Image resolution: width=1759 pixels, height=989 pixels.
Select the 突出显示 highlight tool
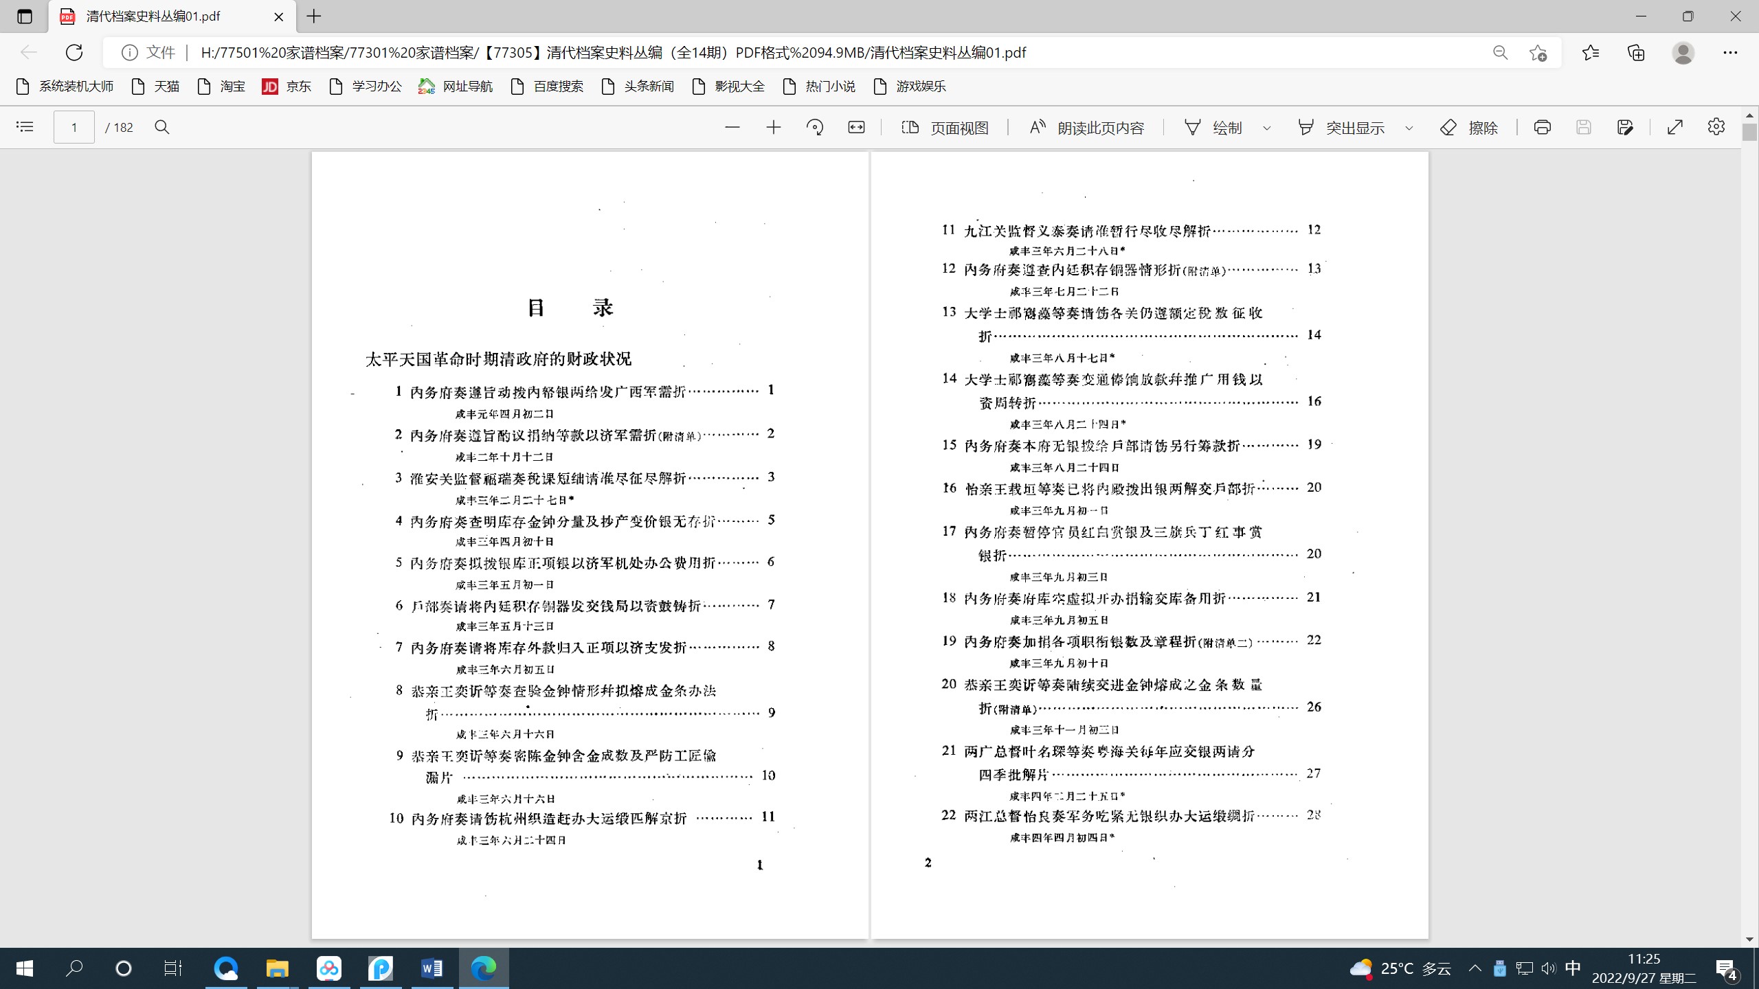(1341, 128)
